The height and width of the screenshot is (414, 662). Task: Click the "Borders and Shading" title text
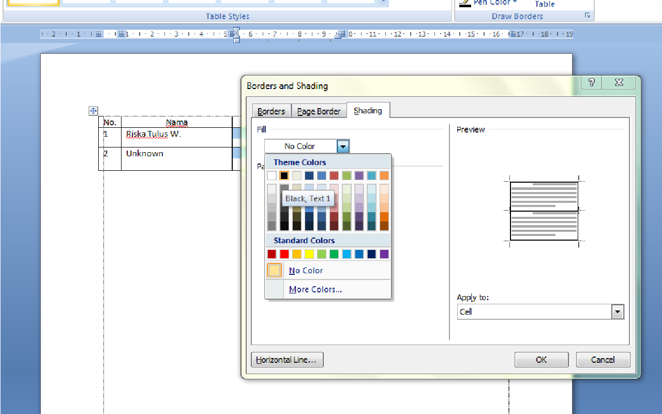coord(288,86)
